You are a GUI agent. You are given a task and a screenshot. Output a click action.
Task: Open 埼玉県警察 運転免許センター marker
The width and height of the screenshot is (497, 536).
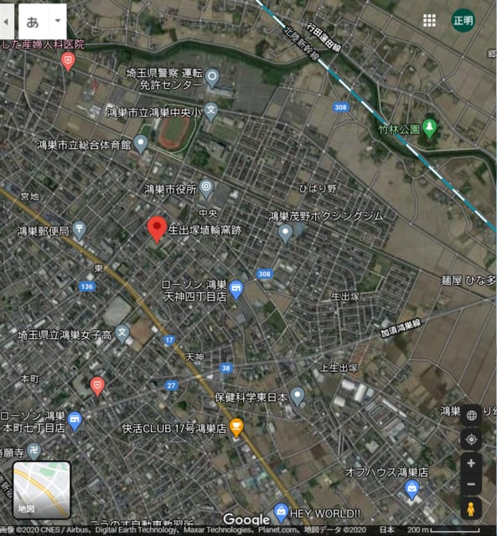coord(212,78)
